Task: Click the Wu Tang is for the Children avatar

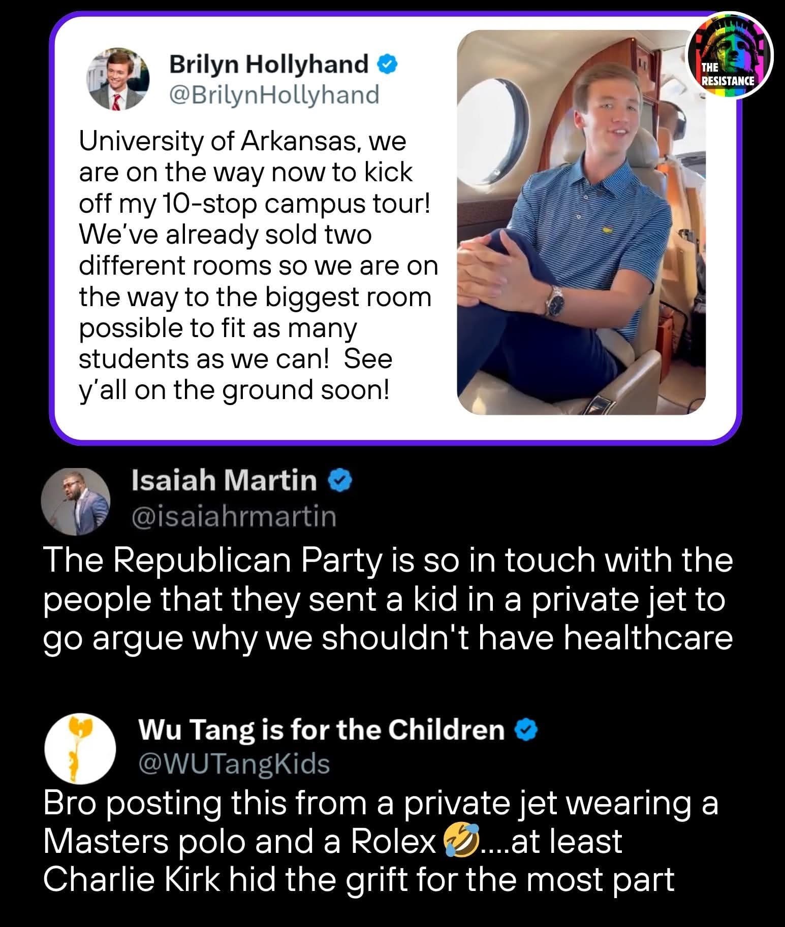Action: [80, 748]
